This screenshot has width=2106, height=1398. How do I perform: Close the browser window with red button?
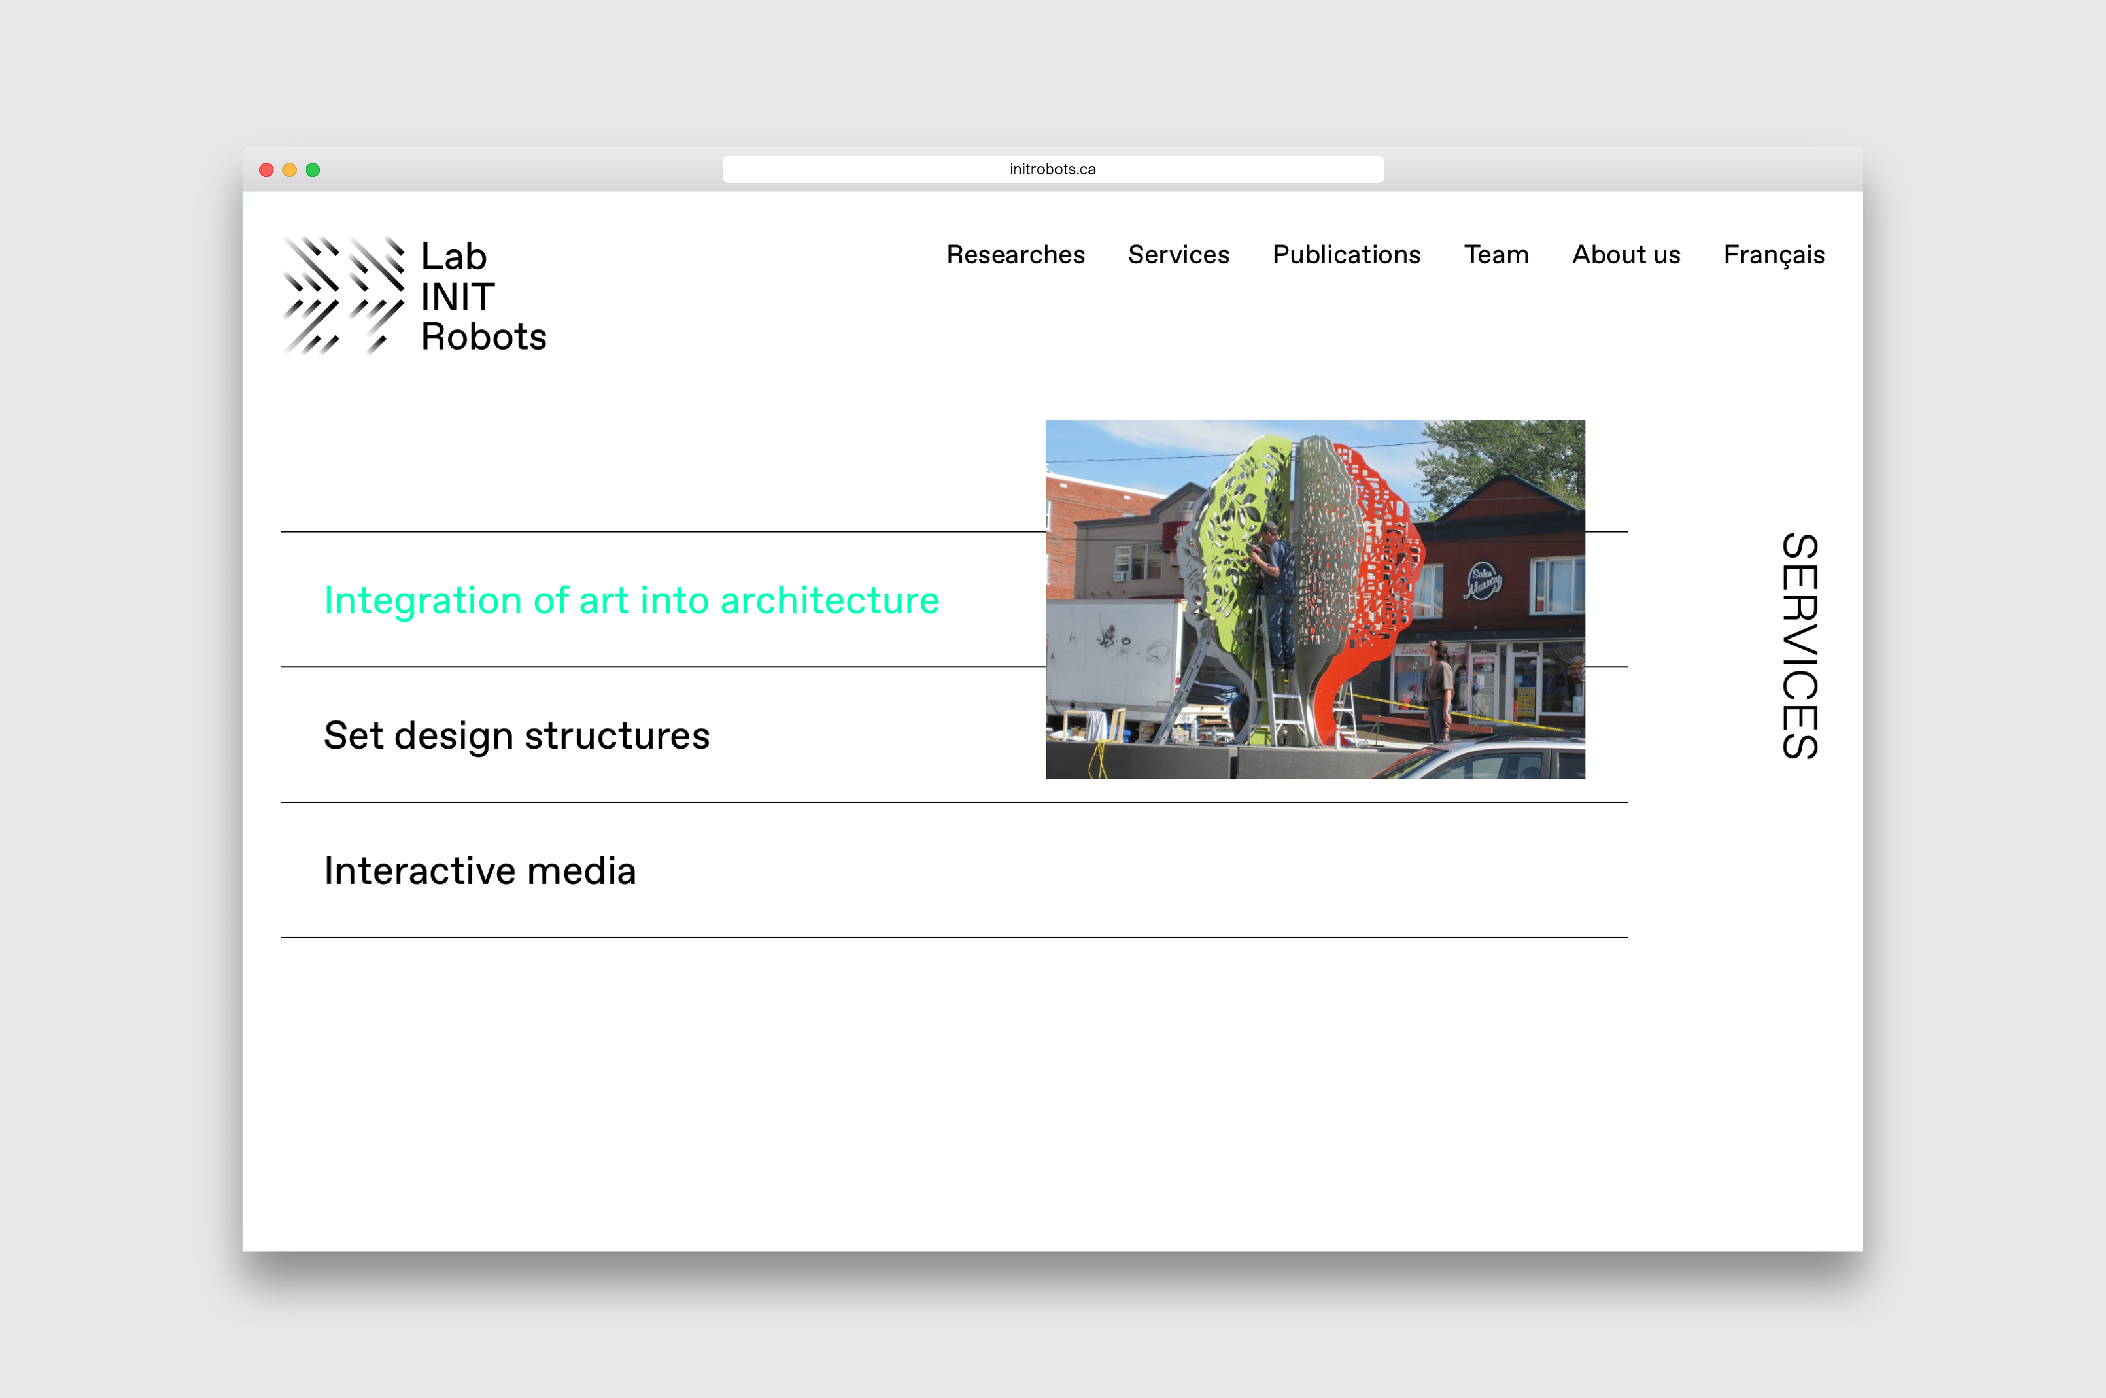click(x=266, y=169)
